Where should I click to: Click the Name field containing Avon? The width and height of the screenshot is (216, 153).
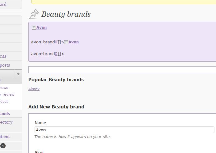(x=124, y=130)
